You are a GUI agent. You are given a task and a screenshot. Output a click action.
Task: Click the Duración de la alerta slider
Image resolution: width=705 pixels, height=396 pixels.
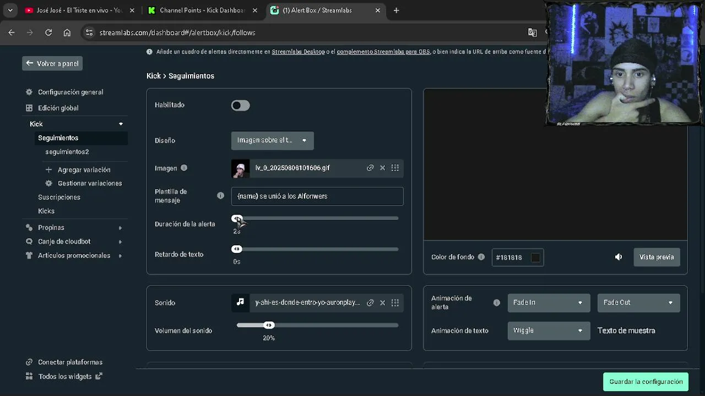pos(317,218)
